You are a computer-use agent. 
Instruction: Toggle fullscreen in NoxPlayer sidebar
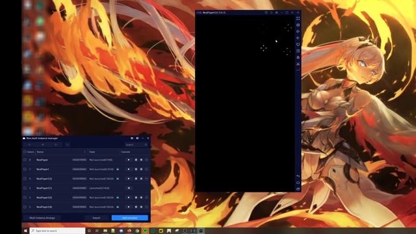coord(298,18)
